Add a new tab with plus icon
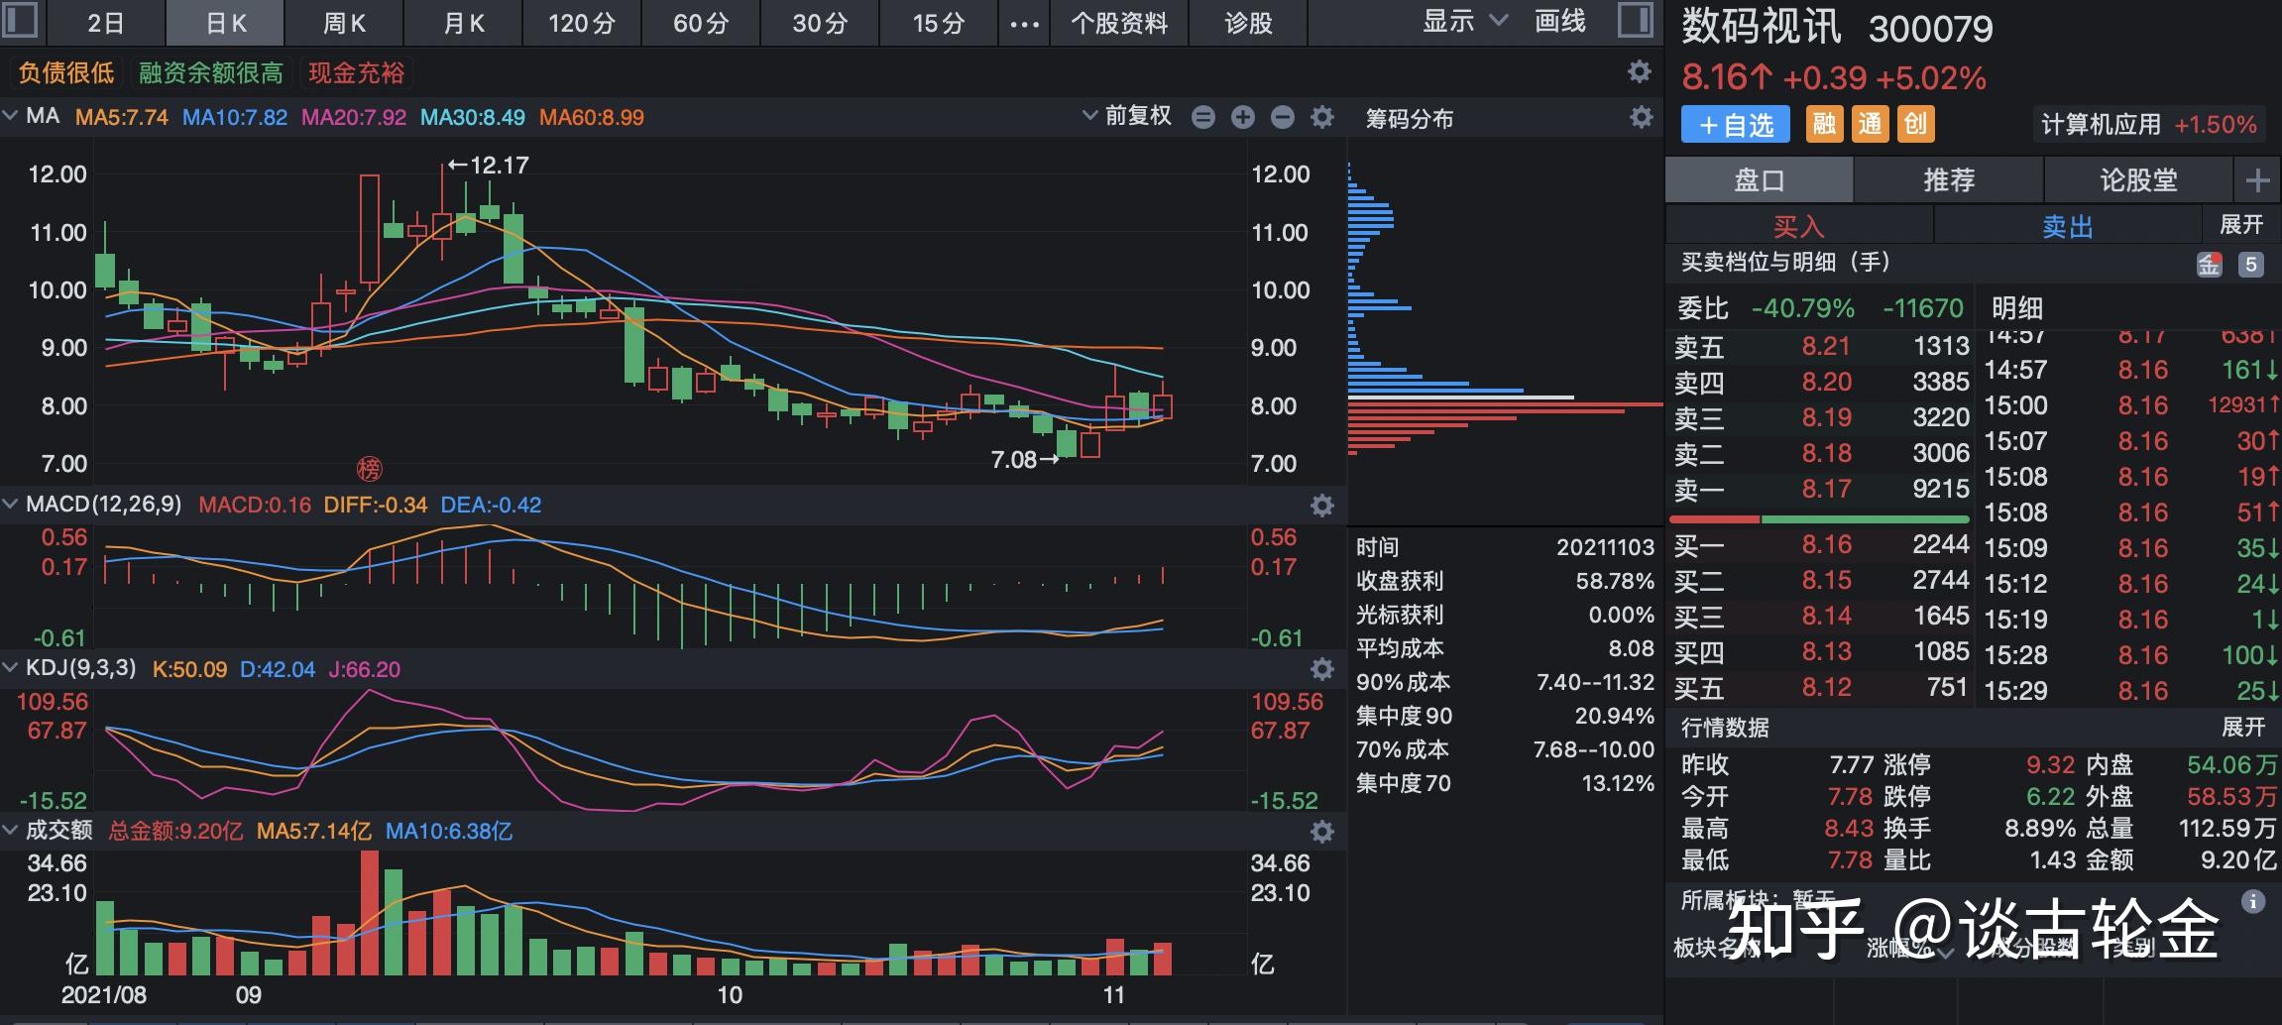The width and height of the screenshot is (2282, 1025). pos(2257,180)
